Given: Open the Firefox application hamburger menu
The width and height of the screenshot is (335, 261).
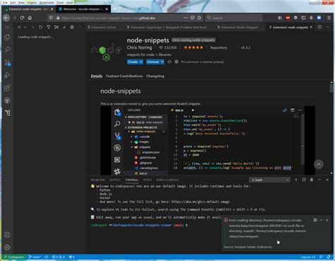Looking at the screenshot, I should pyautogui.click(x=329, y=18).
